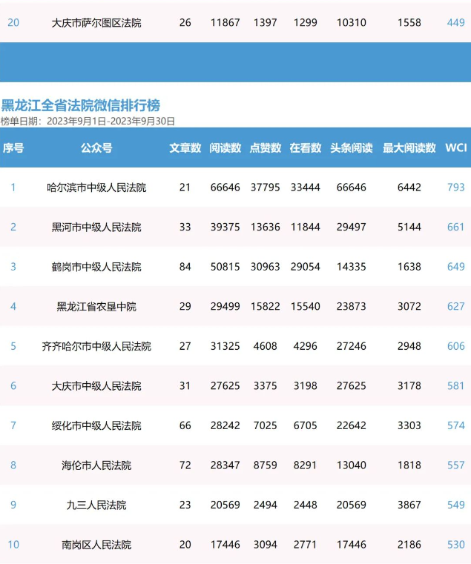The image size is (471, 564).
Task: Click rank number 10 of 南岗区人民法院
Action: tap(13, 545)
